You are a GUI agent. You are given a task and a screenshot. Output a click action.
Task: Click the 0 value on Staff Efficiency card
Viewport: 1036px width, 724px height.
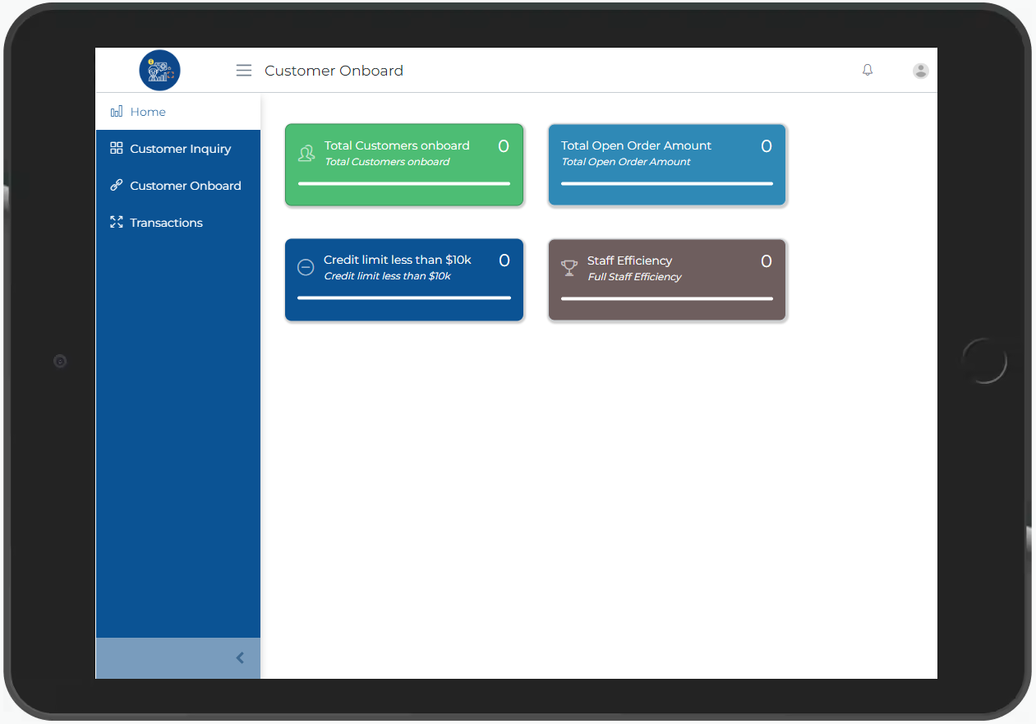tap(767, 261)
